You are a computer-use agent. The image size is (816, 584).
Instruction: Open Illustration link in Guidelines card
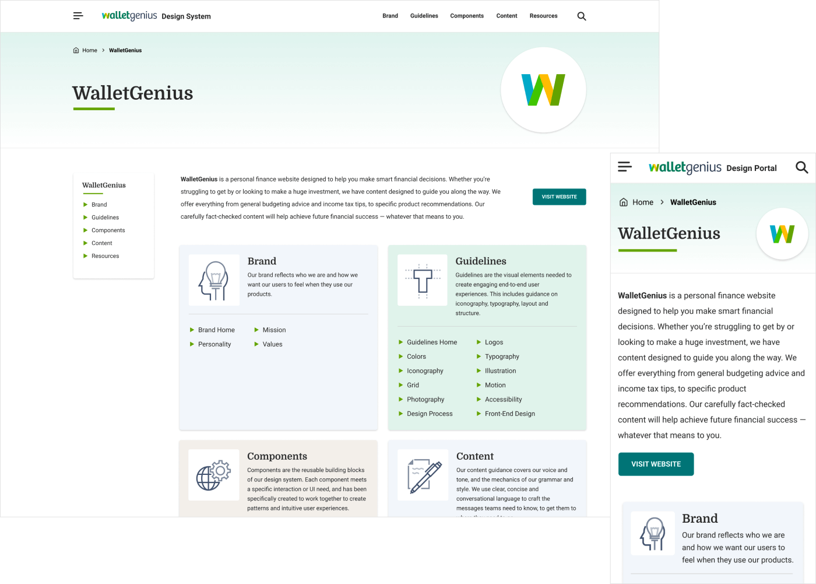(500, 371)
